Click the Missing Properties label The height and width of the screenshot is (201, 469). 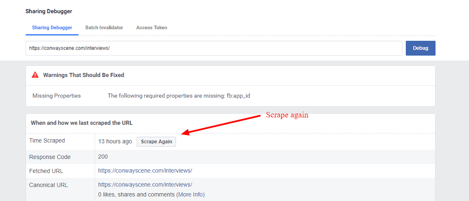point(57,96)
